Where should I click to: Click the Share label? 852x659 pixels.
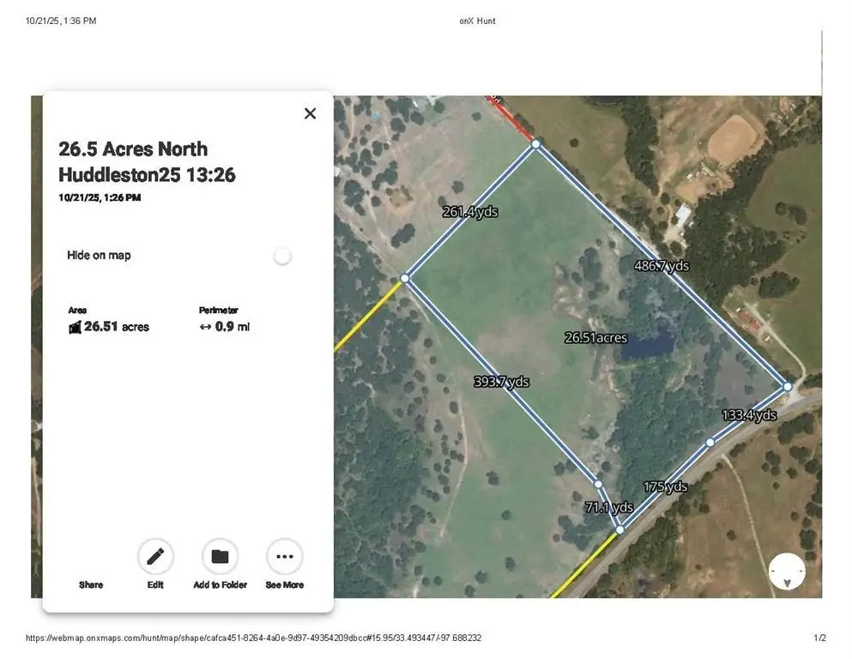tap(91, 585)
